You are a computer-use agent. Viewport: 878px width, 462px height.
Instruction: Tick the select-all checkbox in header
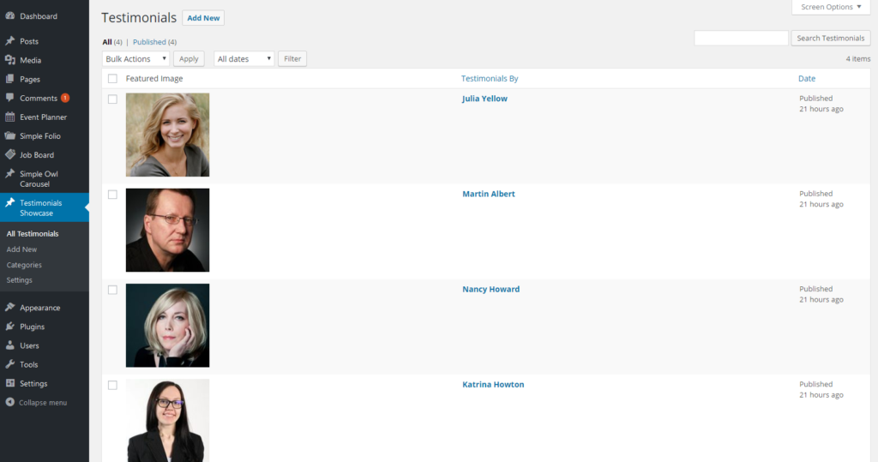(x=112, y=78)
